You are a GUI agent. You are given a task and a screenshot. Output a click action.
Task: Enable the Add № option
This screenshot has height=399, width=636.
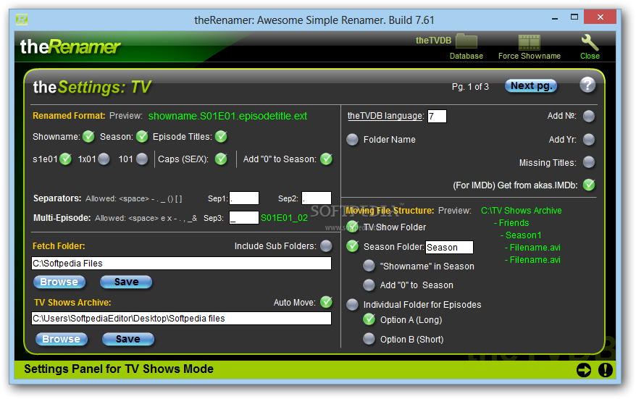coord(589,117)
